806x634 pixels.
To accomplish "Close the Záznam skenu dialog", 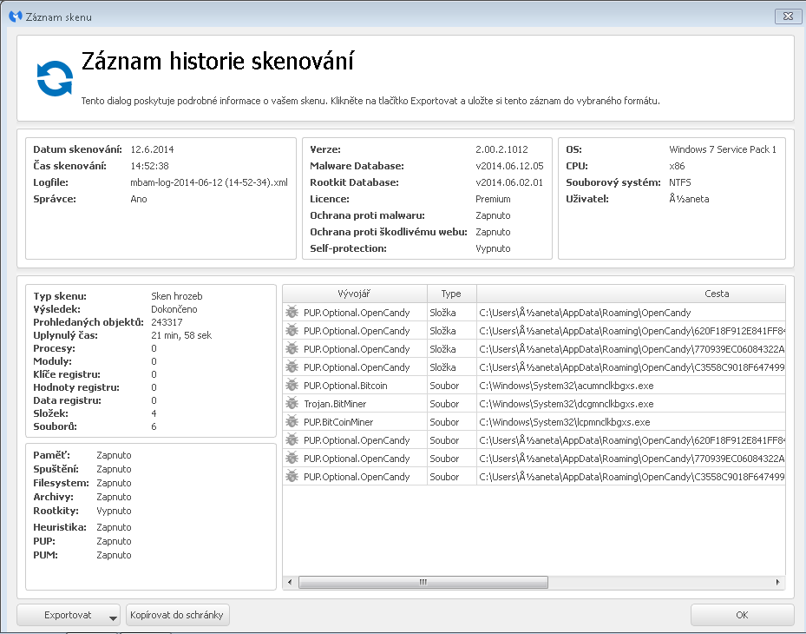I will (x=788, y=17).
